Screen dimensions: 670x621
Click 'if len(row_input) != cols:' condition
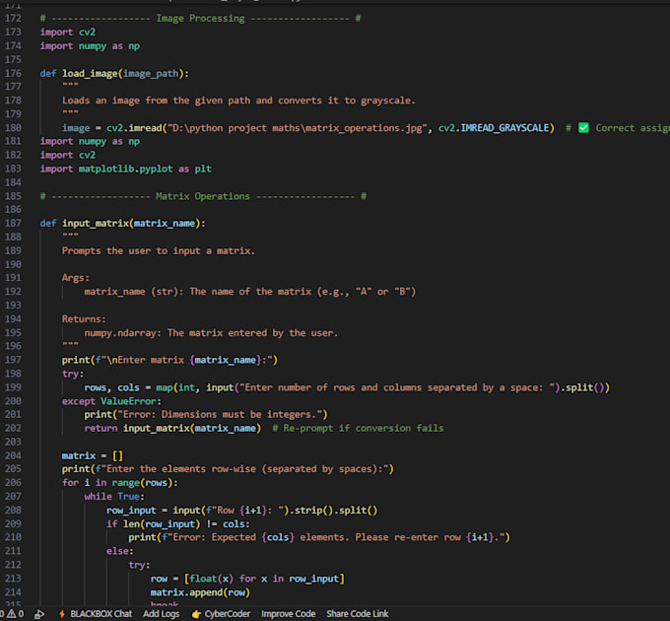(177, 524)
